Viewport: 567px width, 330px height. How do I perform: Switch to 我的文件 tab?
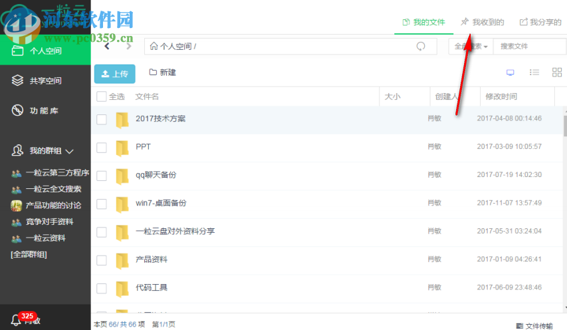423,22
